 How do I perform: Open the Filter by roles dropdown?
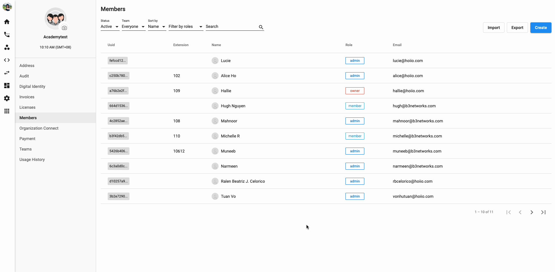tap(186, 27)
